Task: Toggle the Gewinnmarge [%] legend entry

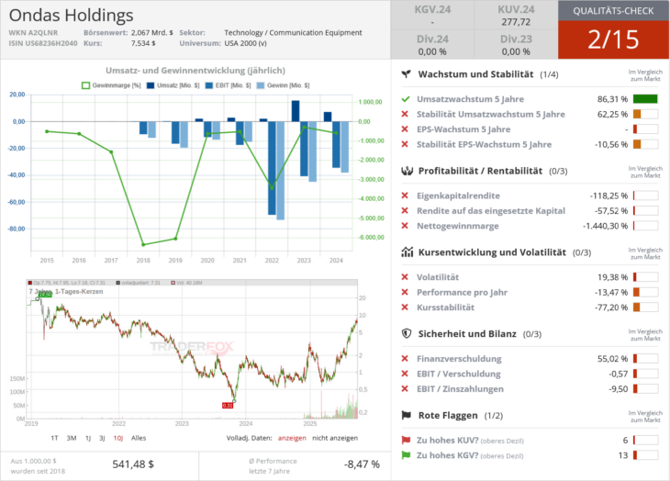Action: click(112, 85)
